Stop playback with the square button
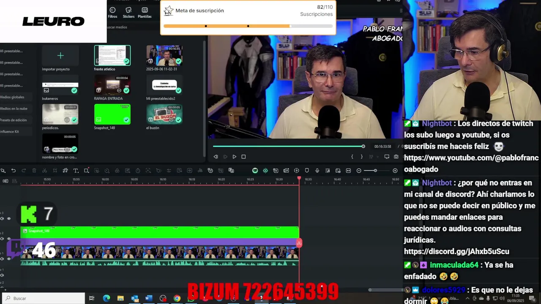This screenshot has width=541, height=304. click(243, 157)
